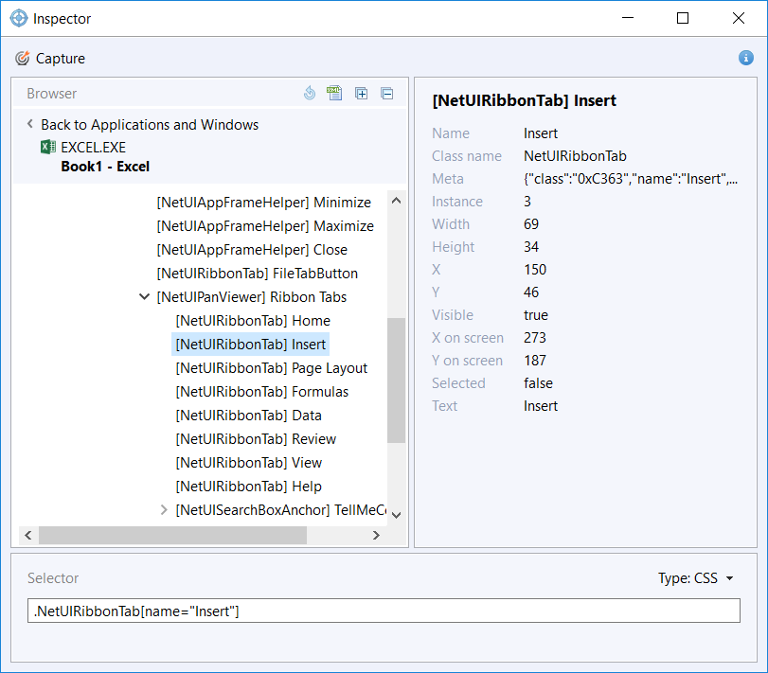This screenshot has width=768, height=673.
Task: Click the Height value 34
Action: pos(531,247)
